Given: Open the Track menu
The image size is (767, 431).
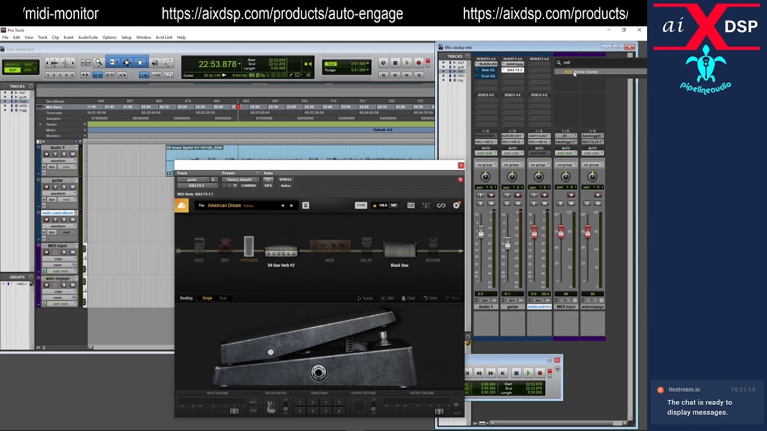Looking at the screenshot, I should coord(43,37).
